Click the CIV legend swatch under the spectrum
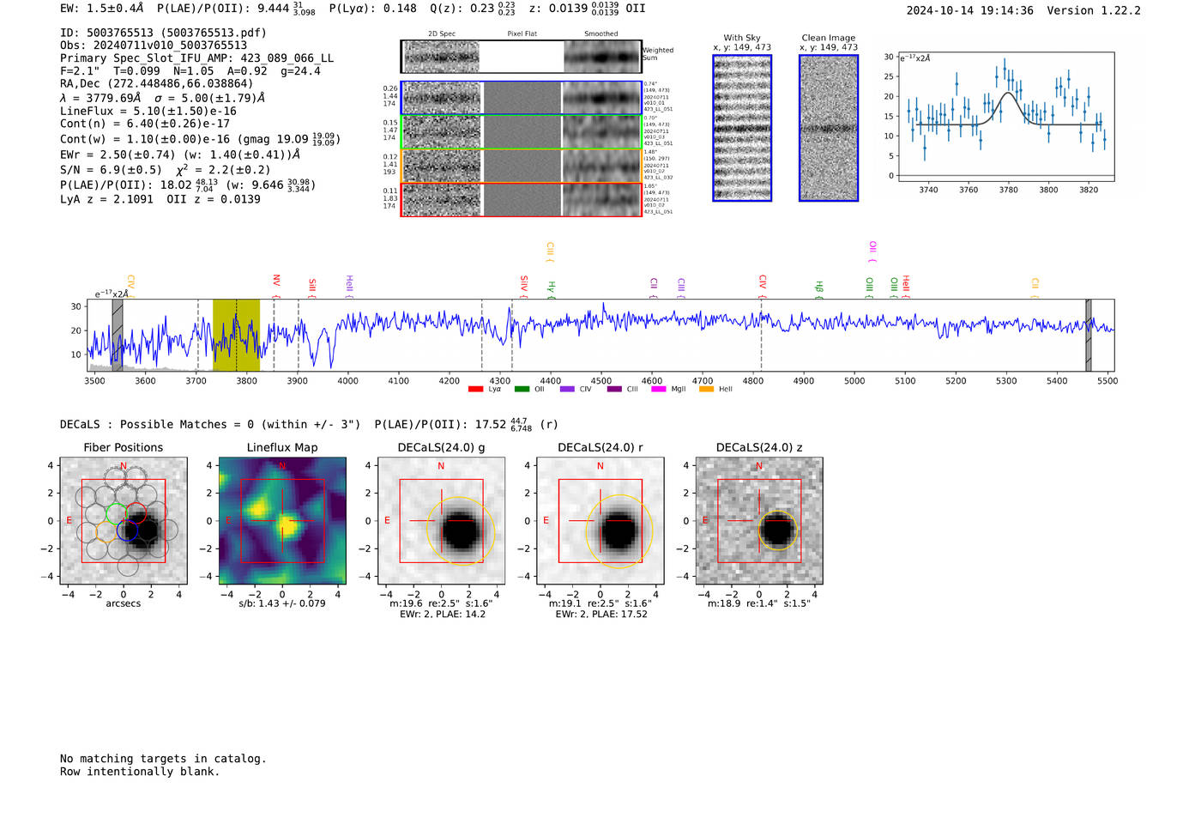Screen dimensions: 1201x818 pos(567,389)
